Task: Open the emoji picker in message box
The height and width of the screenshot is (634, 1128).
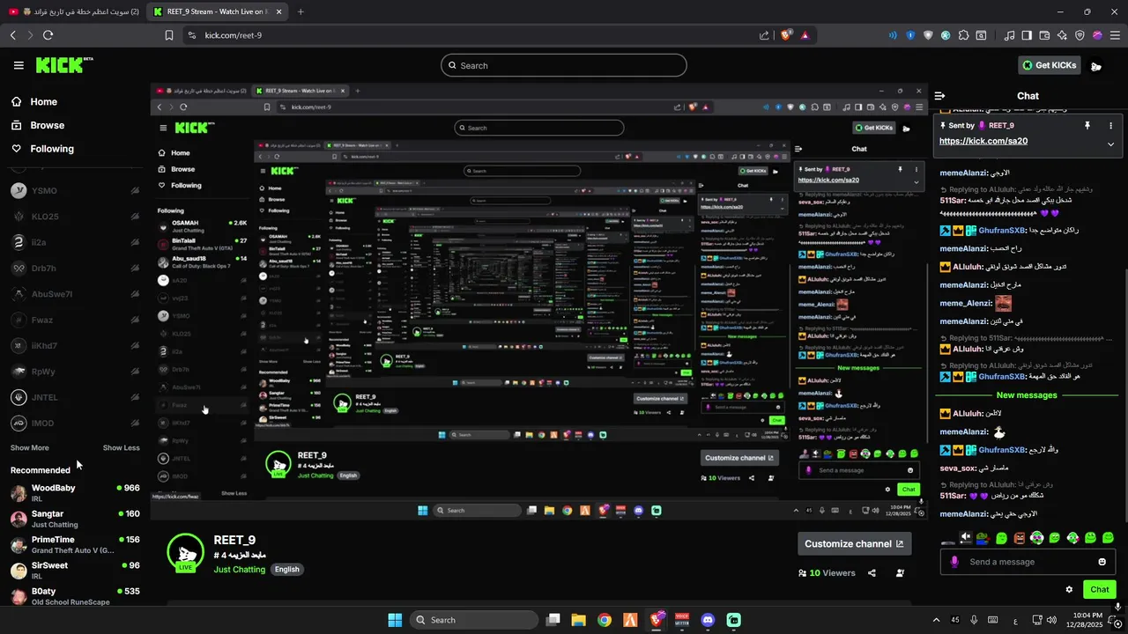Action: [1102, 562]
